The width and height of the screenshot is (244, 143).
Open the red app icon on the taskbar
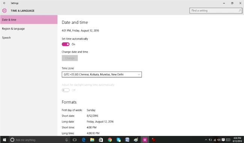[154, 140]
